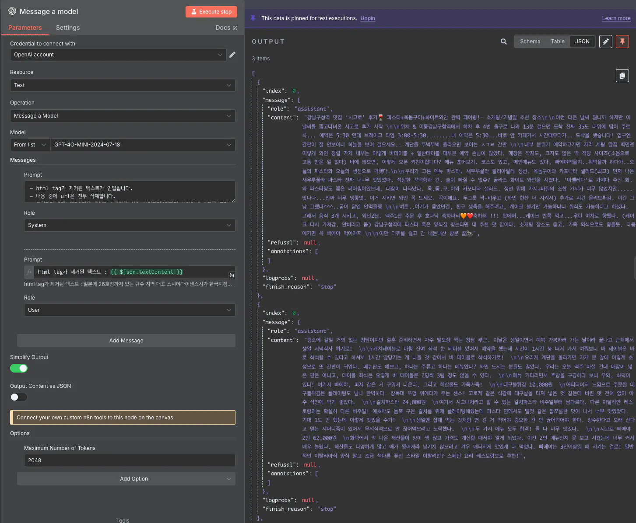
Task: Open the From list model mode dropdown
Action: coord(30,145)
